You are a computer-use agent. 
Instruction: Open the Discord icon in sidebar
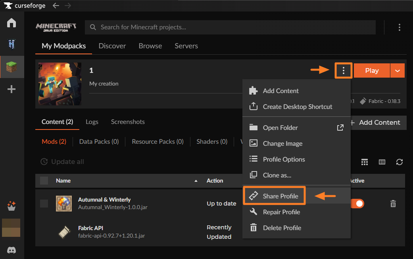(12, 250)
